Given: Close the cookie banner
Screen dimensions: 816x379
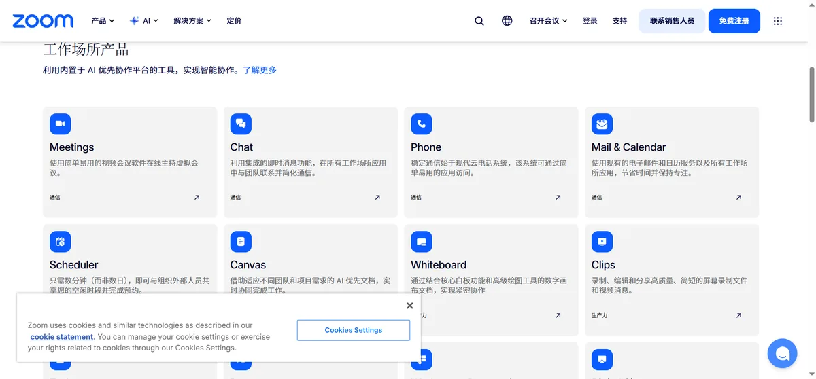Looking at the screenshot, I should click(409, 306).
